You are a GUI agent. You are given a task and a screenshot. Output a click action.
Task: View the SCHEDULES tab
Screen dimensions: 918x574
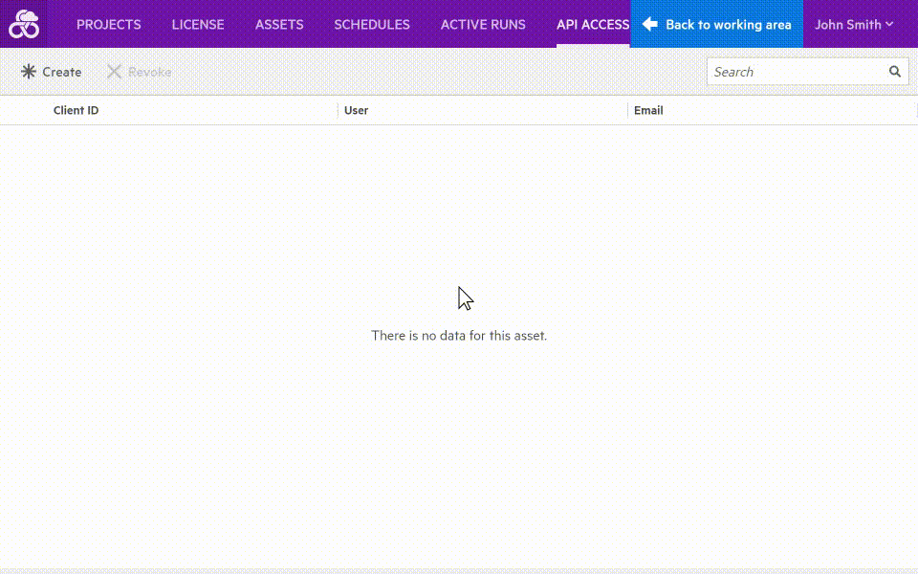(372, 24)
